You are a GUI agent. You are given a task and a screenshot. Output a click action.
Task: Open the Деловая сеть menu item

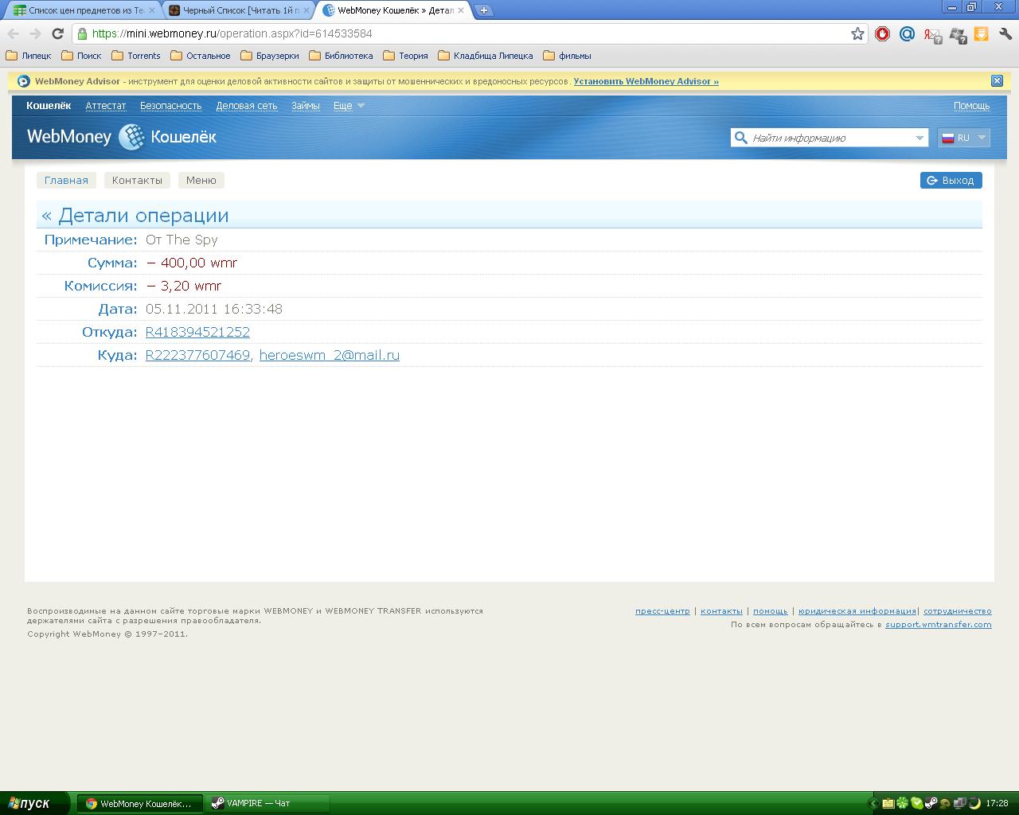(x=247, y=105)
